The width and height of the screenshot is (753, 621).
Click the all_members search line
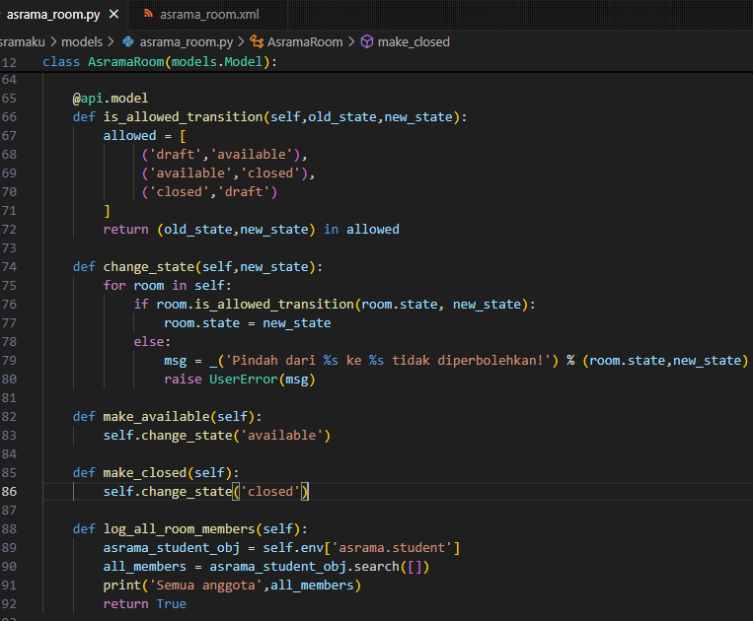point(266,567)
